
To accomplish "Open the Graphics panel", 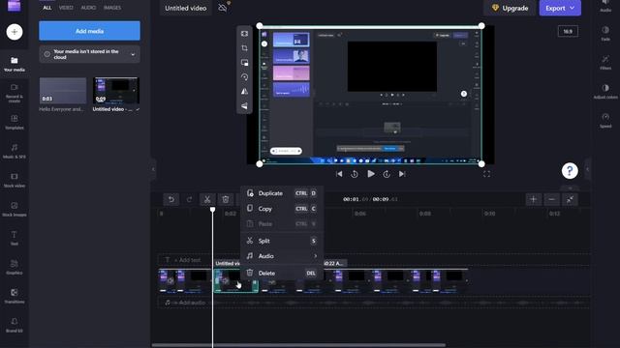I will [x=15, y=267].
